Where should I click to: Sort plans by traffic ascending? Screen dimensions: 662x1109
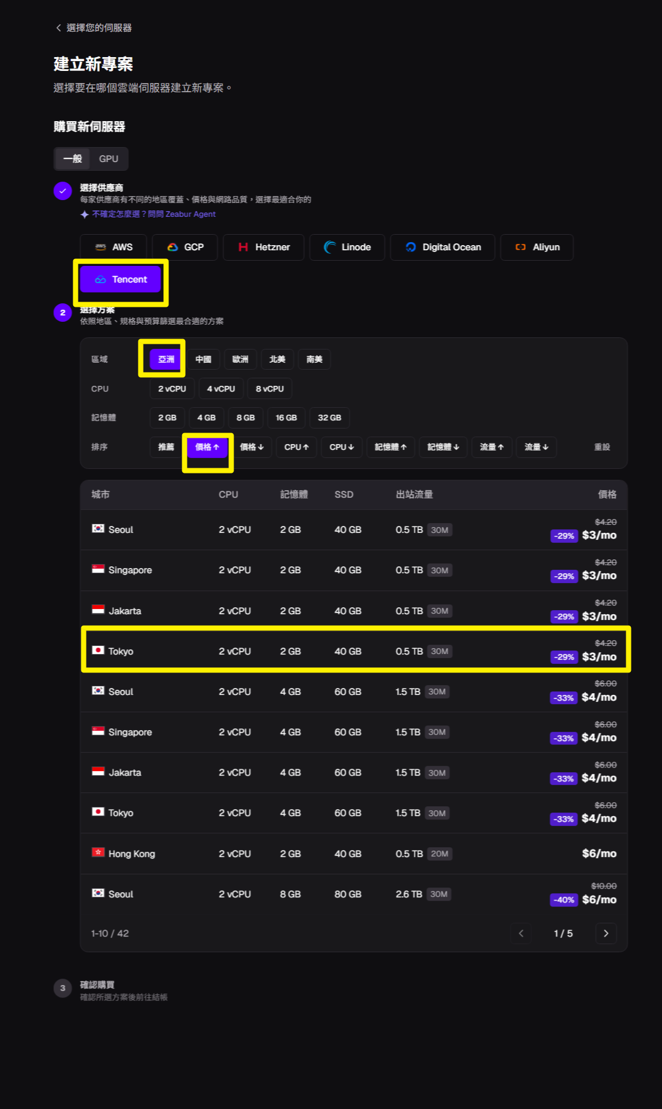pos(492,447)
